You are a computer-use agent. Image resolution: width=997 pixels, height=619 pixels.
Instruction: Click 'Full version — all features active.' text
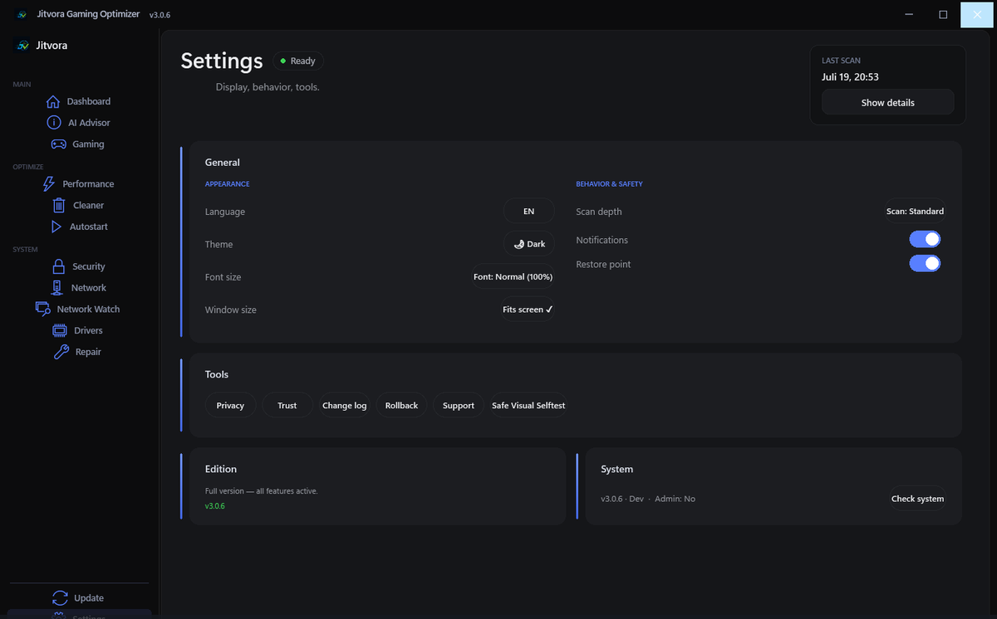pyautogui.click(x=262, y=491)
